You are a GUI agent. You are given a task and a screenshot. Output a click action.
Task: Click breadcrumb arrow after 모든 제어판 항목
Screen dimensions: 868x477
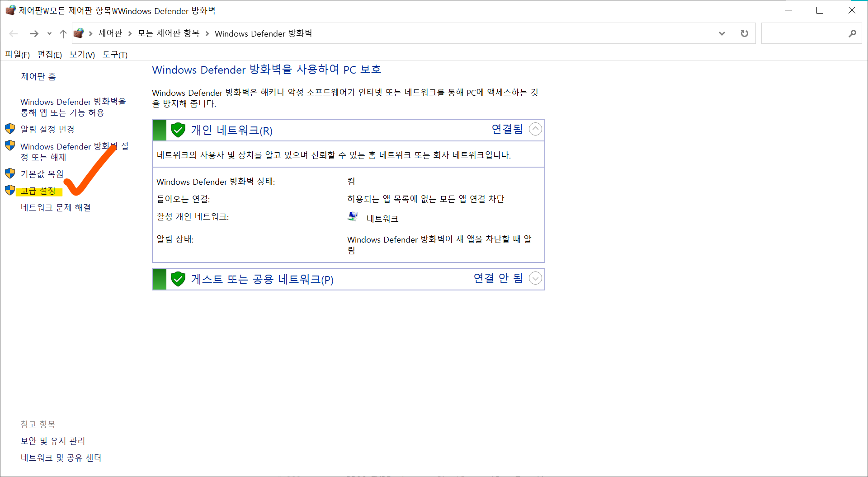coord(207,33)
